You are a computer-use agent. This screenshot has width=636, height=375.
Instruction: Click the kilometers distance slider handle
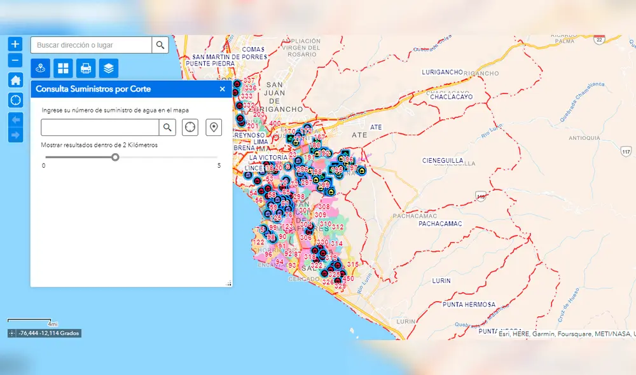[x=115, y=157]
